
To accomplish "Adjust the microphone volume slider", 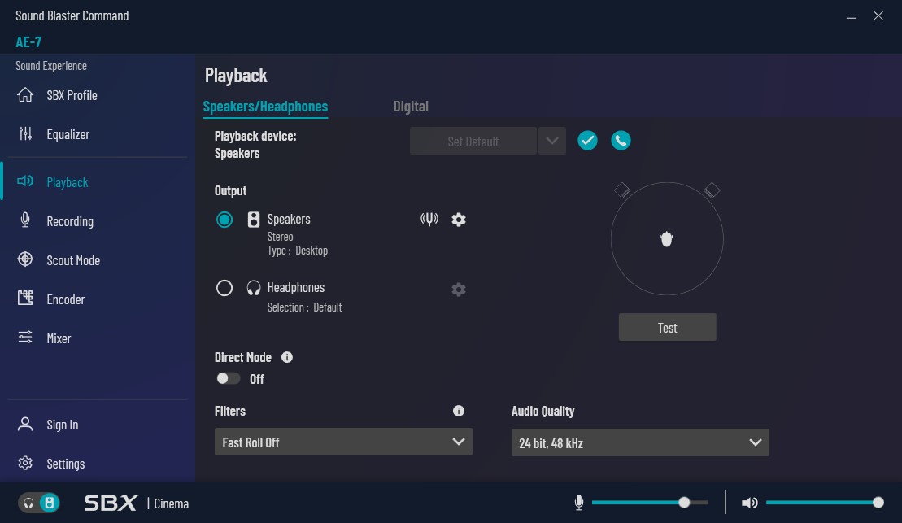I will click(650, 503).
